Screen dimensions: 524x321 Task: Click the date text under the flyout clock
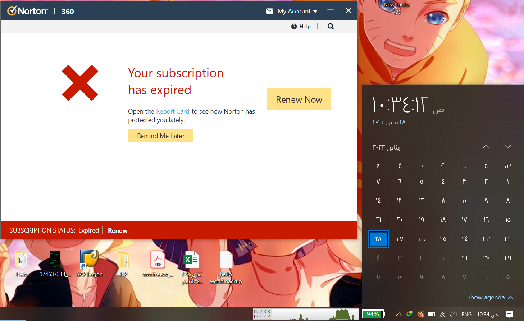[389, 122]
